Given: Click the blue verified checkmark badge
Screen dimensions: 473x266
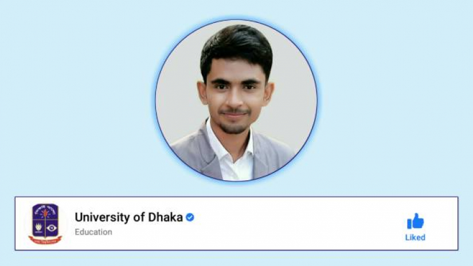Looking at the screenshot, I should pyautogui.click(x=190, y=217).
